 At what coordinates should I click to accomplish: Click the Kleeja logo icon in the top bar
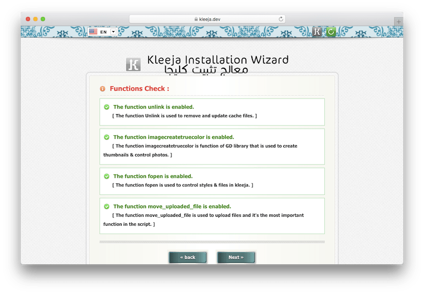pyautogui.click(x=317, y=32)
